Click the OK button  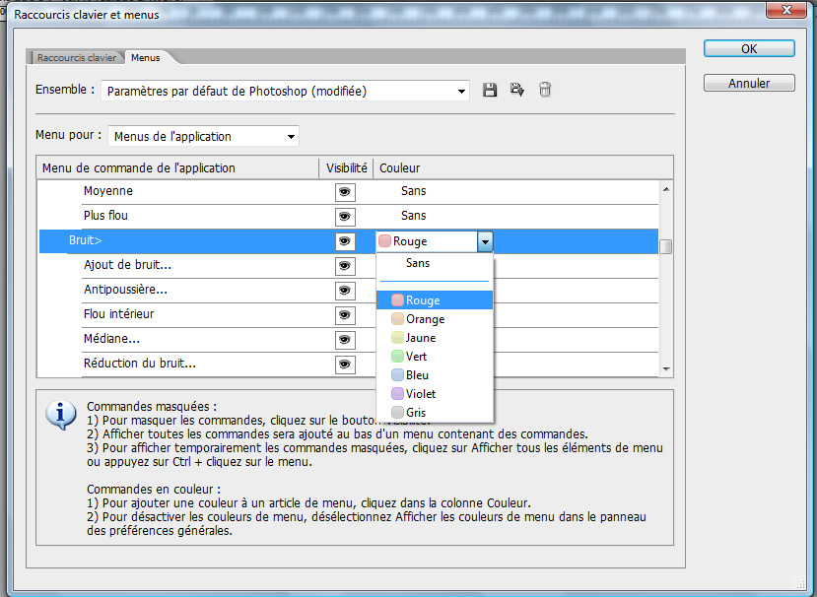[749, 49]
